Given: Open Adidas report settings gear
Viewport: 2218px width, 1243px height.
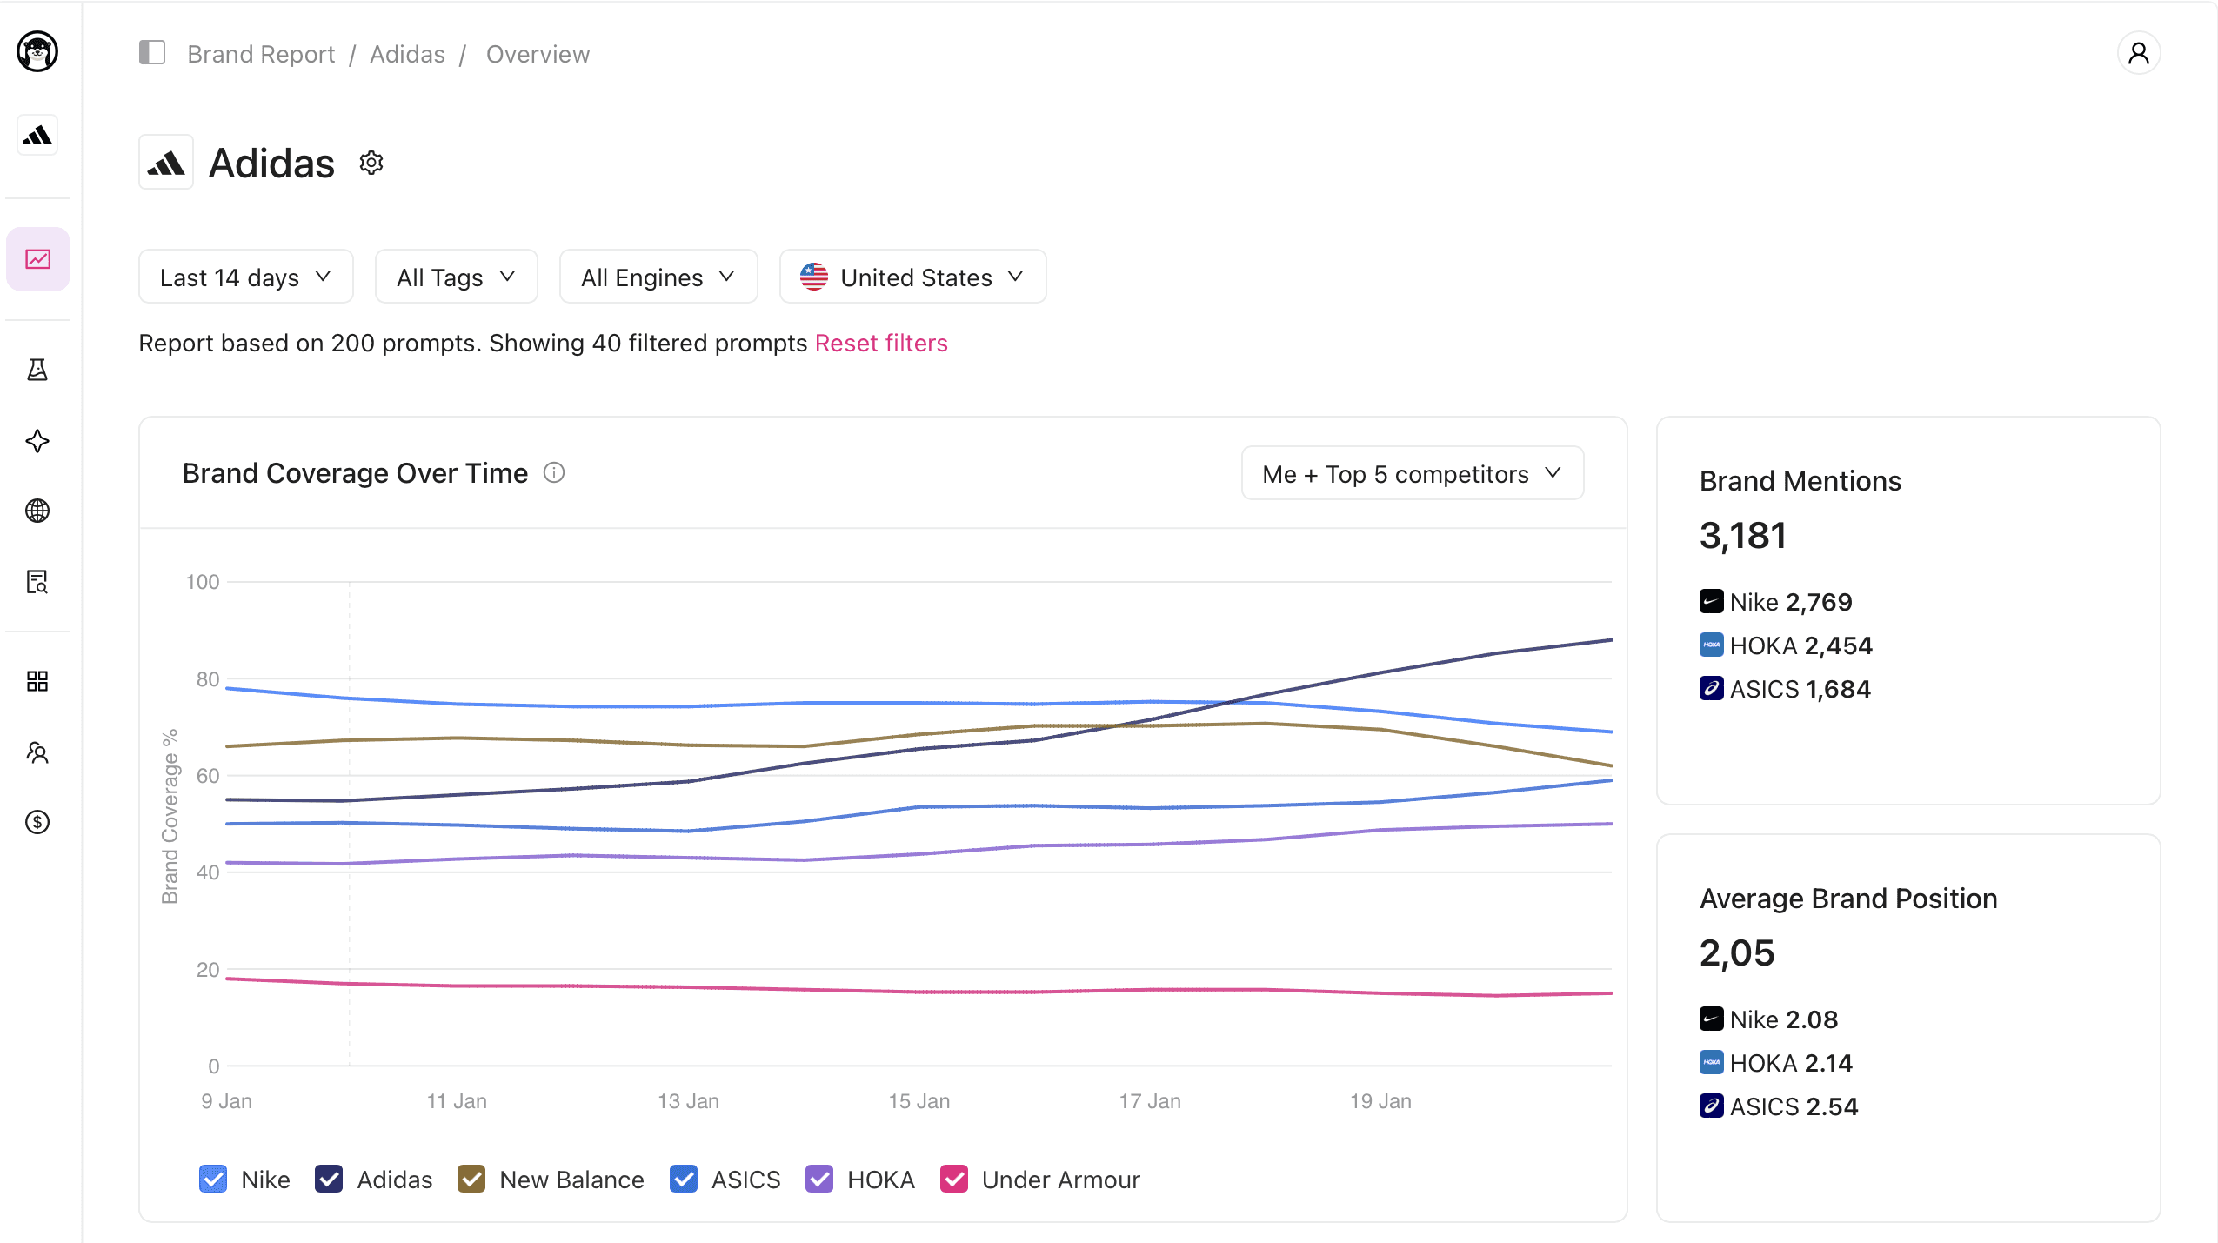Looking at the screenshot, I should pos(371,162).
